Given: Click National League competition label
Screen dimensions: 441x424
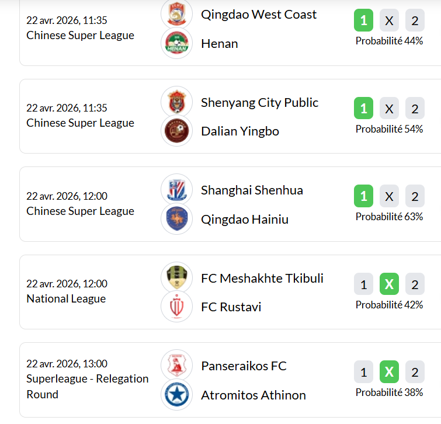Looking at the screenshot, I should [x=66, y=298].
